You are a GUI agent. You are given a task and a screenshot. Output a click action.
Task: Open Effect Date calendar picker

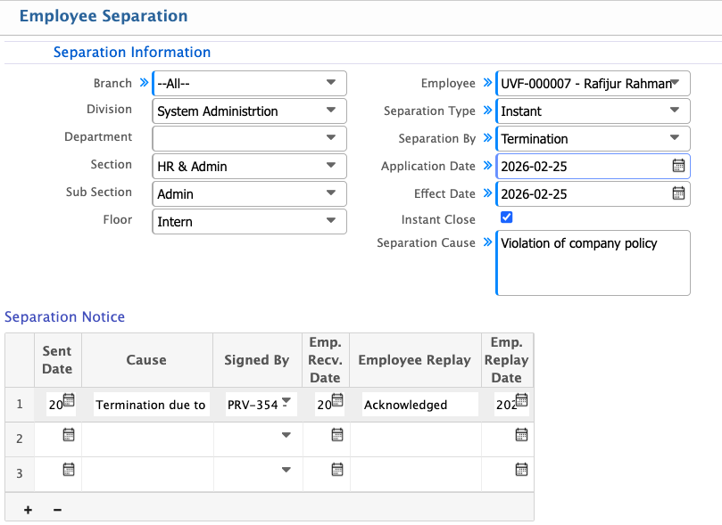(678, 193)
